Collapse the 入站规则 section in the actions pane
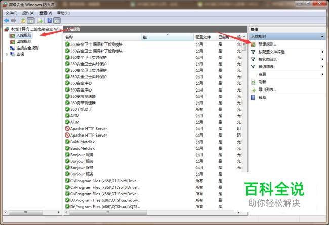This screenshot has height=225, width=329. 322,37
